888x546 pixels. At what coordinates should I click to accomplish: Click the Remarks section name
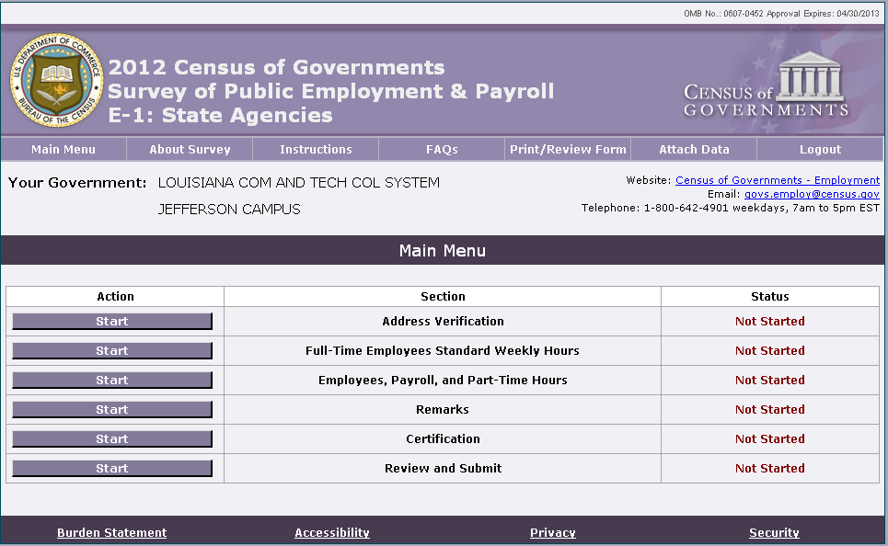[443, 410]
